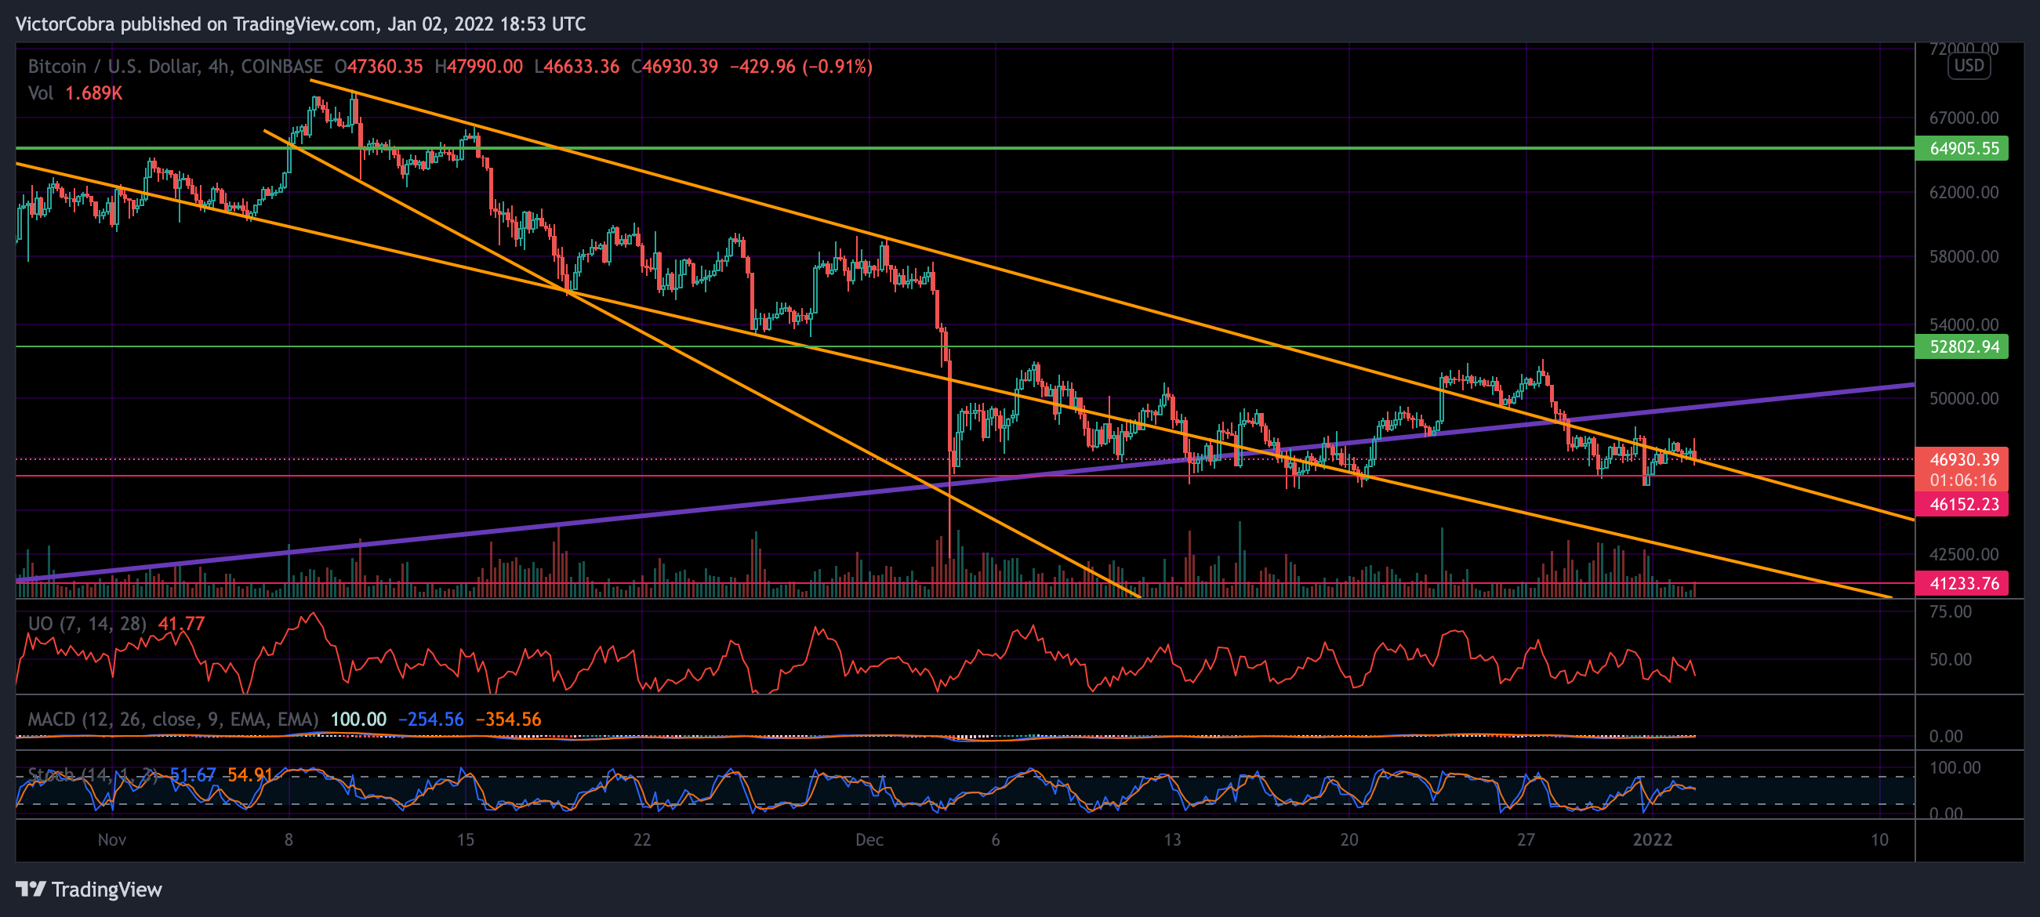
Task: Click the VictorCobra published header text
Action: (x=301, y=24)
